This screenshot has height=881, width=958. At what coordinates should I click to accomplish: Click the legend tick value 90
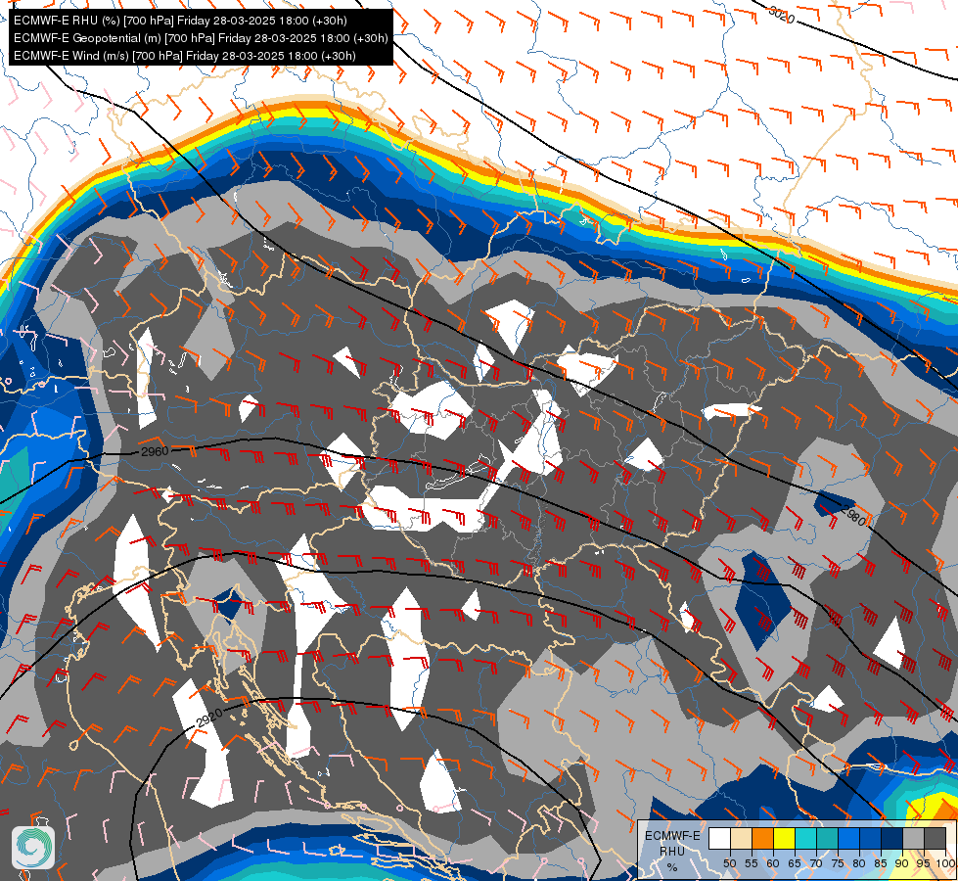click(x=902, y=863)
